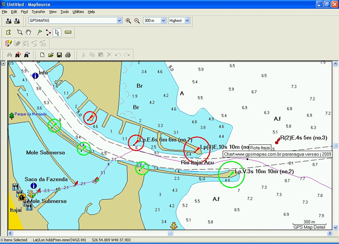Open the Transfer menu
The width and height of the screenshot is (339, 244).
coord(39,11)
